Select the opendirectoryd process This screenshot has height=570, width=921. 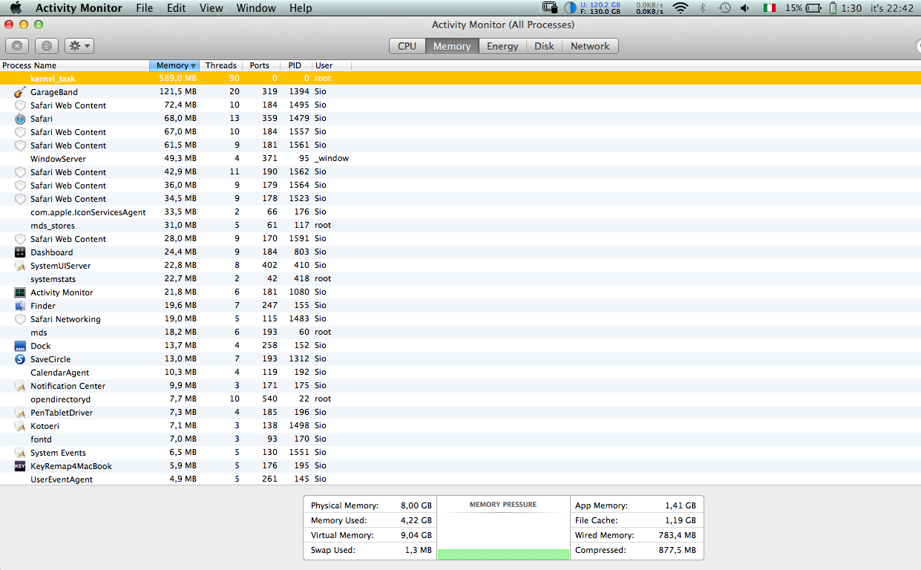[460, 399]
